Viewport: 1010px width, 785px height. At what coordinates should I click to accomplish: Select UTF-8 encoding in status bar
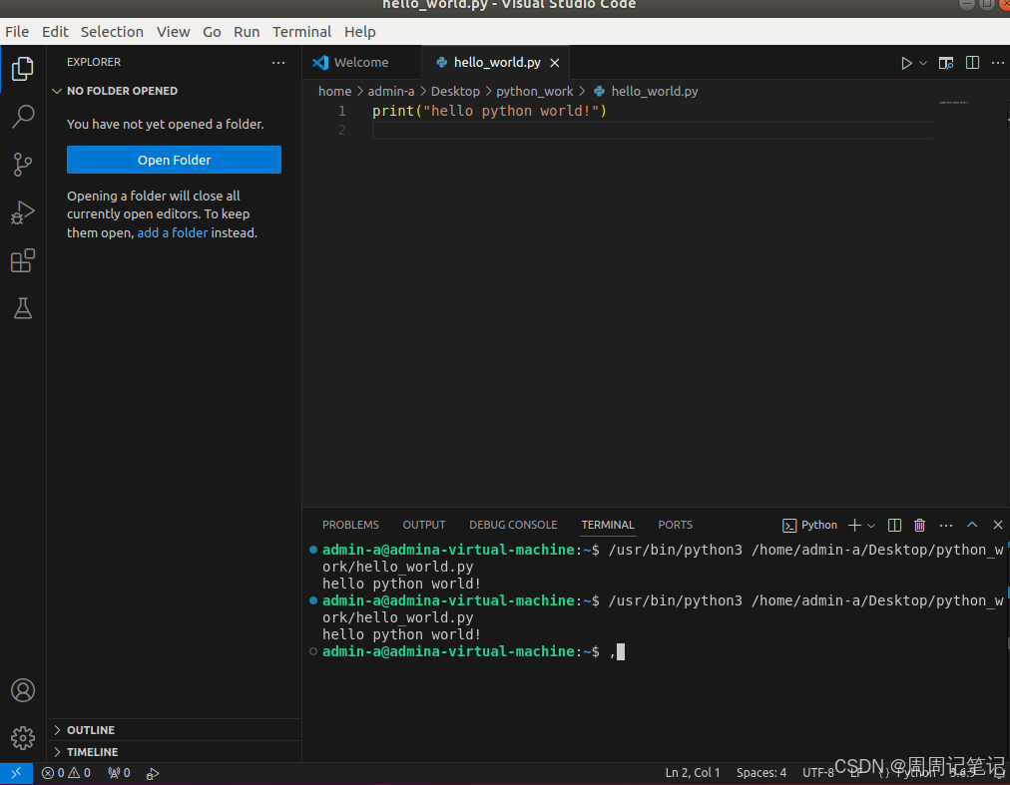point(817,772)
